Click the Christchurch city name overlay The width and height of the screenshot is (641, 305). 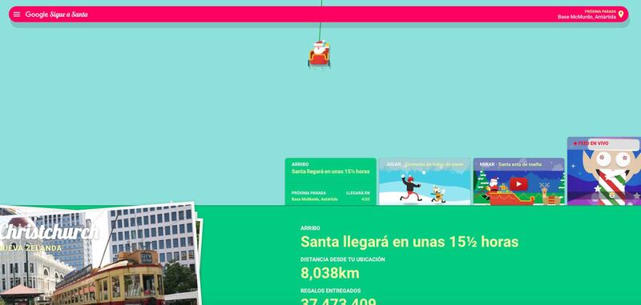pos(49,232)
